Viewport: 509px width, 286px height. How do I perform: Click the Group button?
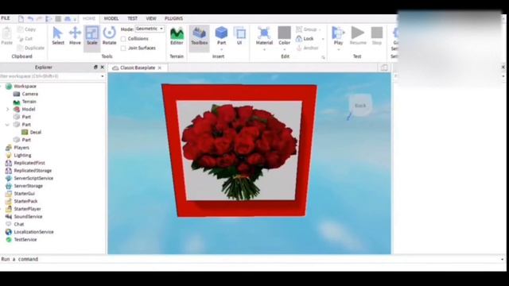click(306, 29)
